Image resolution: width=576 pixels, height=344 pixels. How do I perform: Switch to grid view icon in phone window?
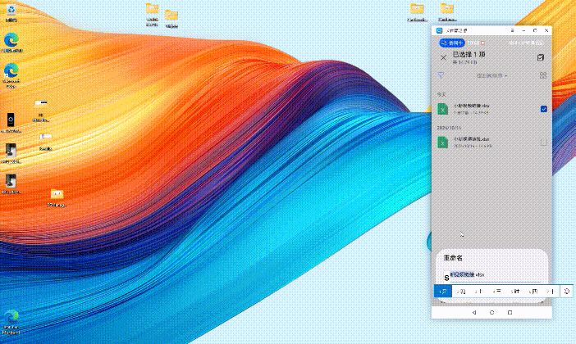[x=543, y=75]
